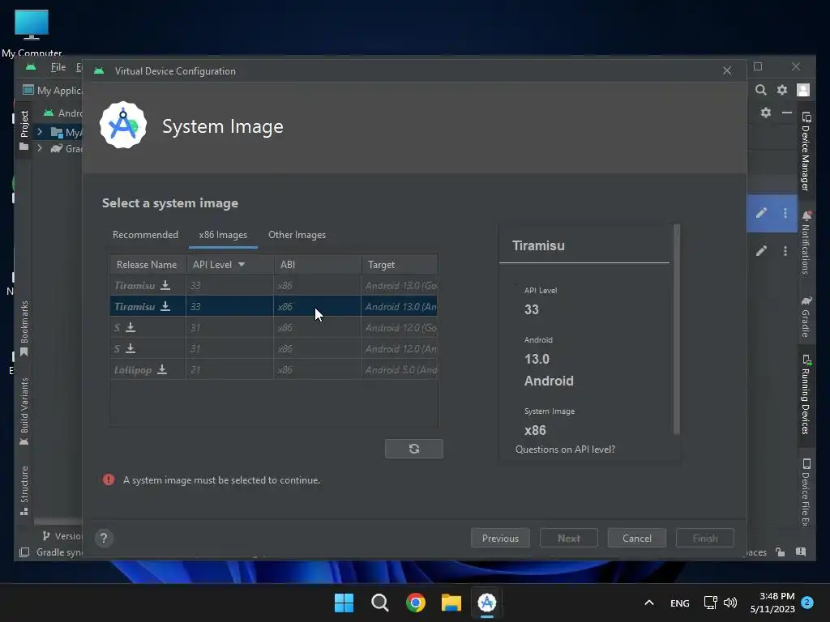Click the ABI column header
Viewport: 830px width, 622px height.
click(x=318, y=265)
